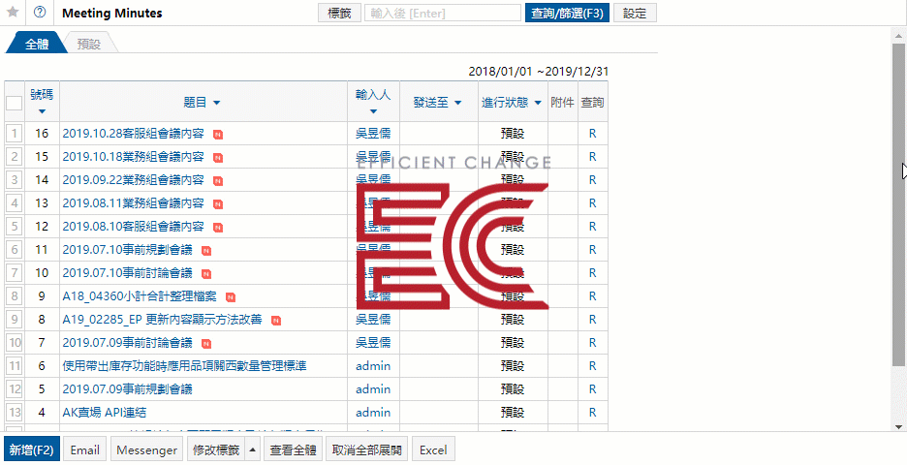The image size is (907, 465).
Task: Click R query link for AK直場 row
Action: tap(592, 413)
